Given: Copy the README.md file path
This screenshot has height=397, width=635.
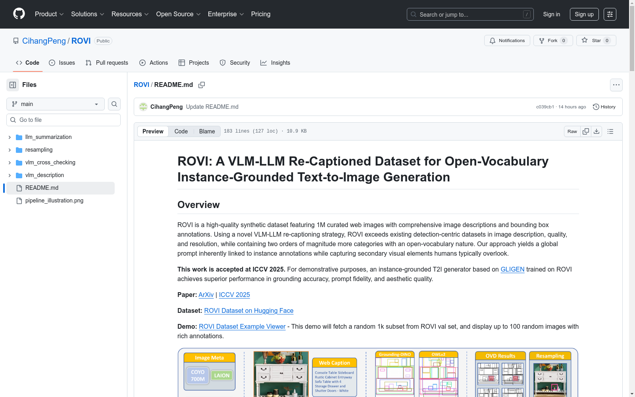Looking at the screenshot, I should 202,85.
